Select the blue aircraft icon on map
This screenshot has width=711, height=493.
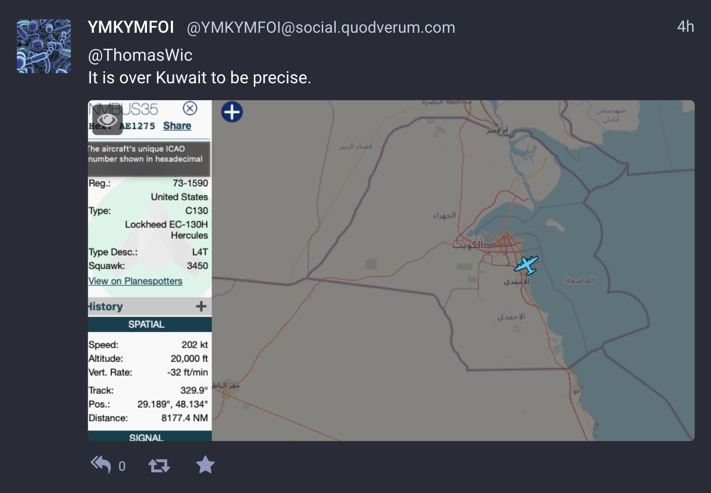click(527, 265)
